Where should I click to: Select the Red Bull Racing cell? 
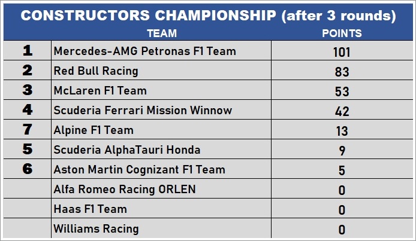[161, 71]
